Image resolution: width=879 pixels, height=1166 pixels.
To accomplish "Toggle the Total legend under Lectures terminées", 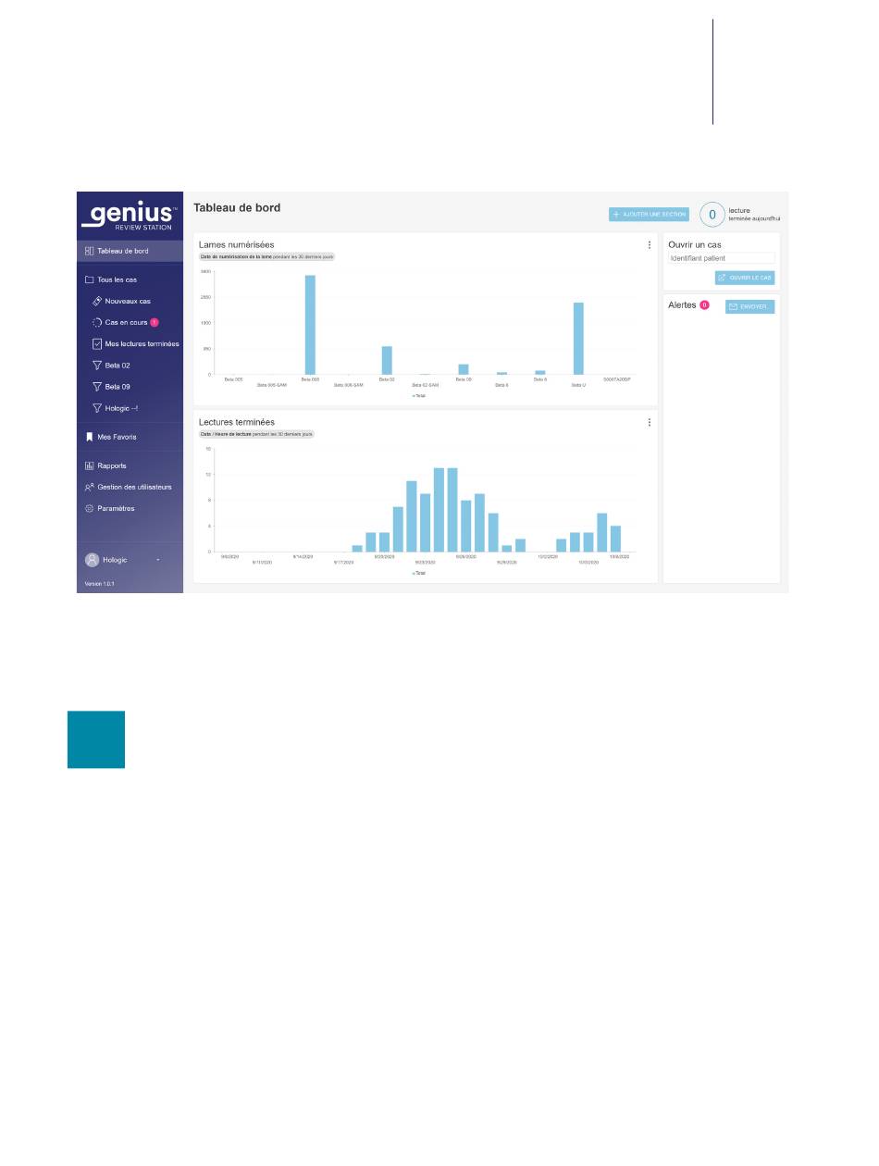I will tap(419, 573).
